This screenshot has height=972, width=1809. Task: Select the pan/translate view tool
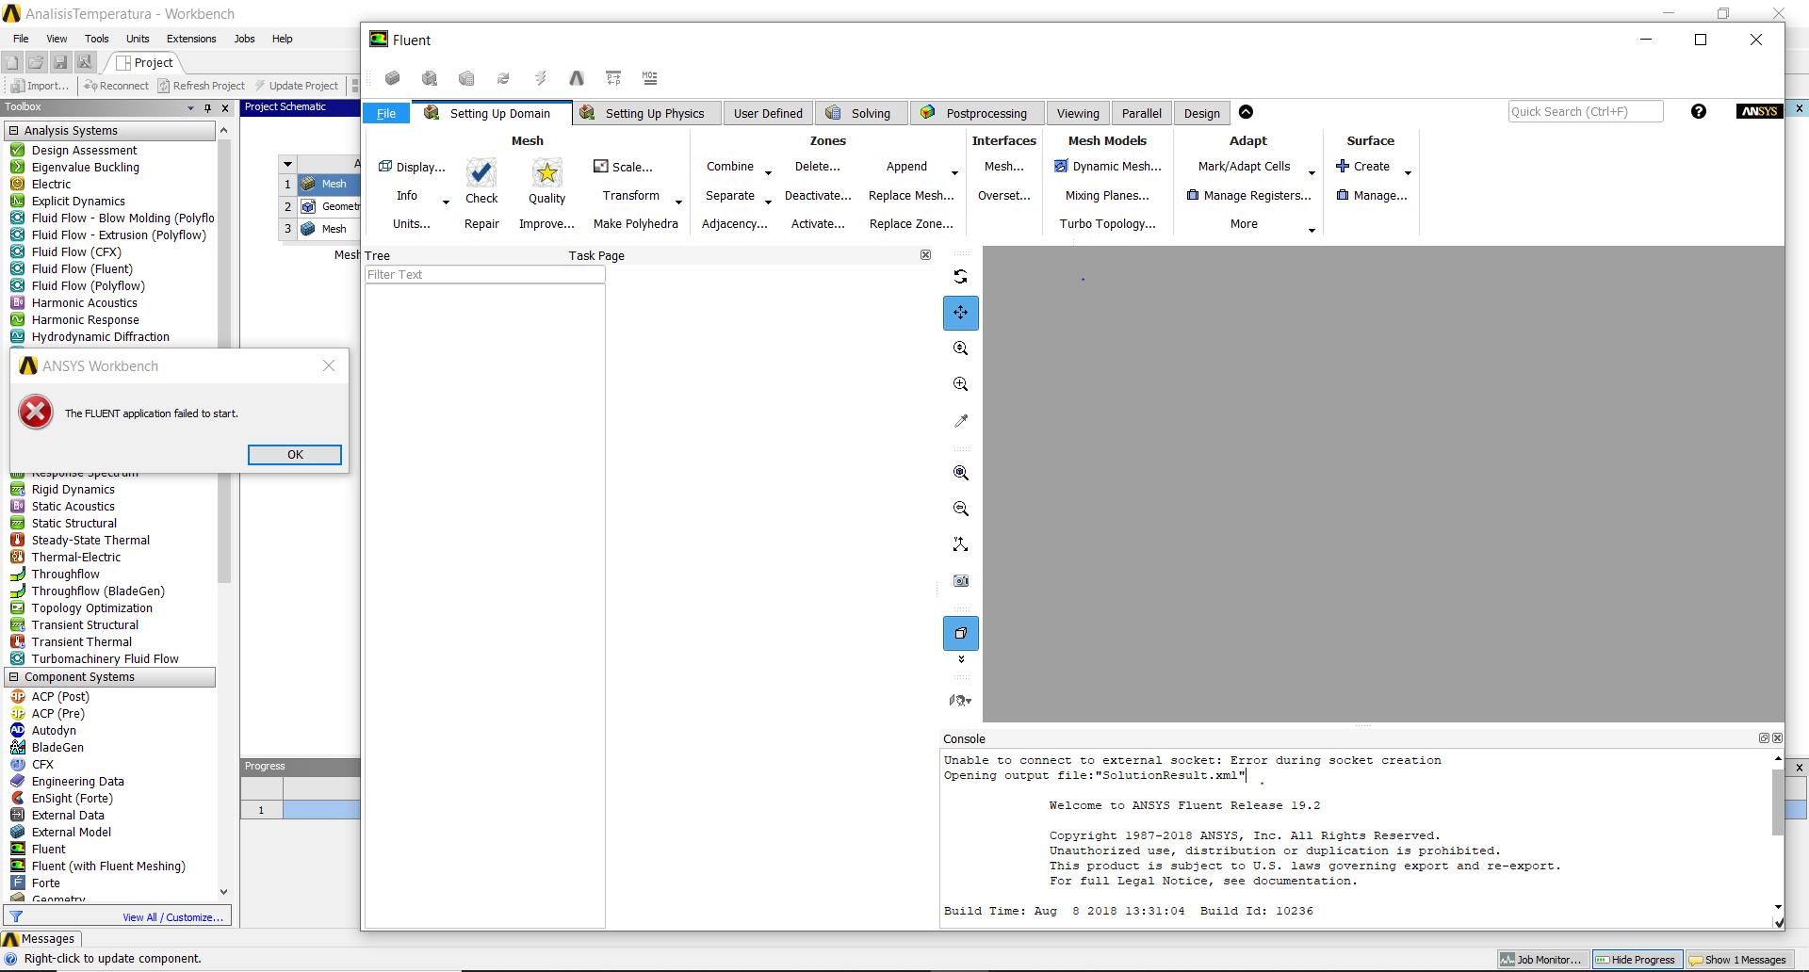tap(960, 313)
